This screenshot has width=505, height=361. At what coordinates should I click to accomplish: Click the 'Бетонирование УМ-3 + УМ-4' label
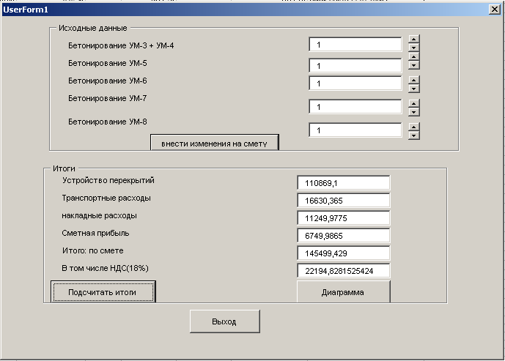tap(121, 45)
